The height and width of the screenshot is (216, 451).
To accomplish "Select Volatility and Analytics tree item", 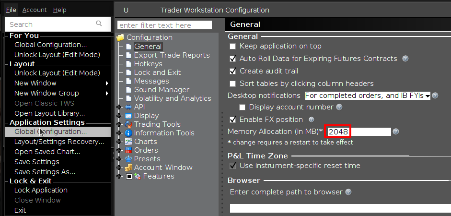I will click(x=173, y=98).
